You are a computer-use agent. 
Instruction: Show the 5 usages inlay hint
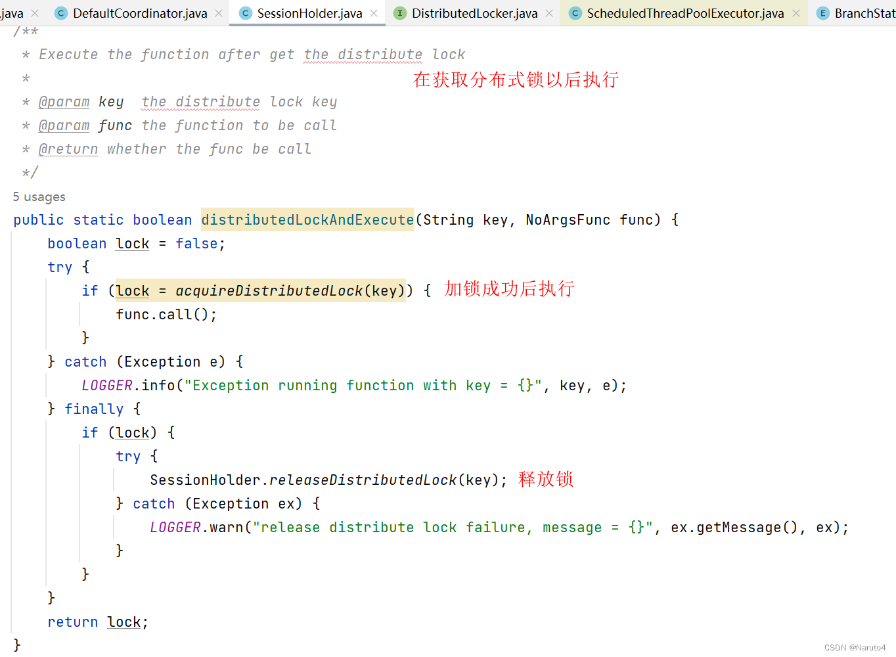click(x=39, y=196)
